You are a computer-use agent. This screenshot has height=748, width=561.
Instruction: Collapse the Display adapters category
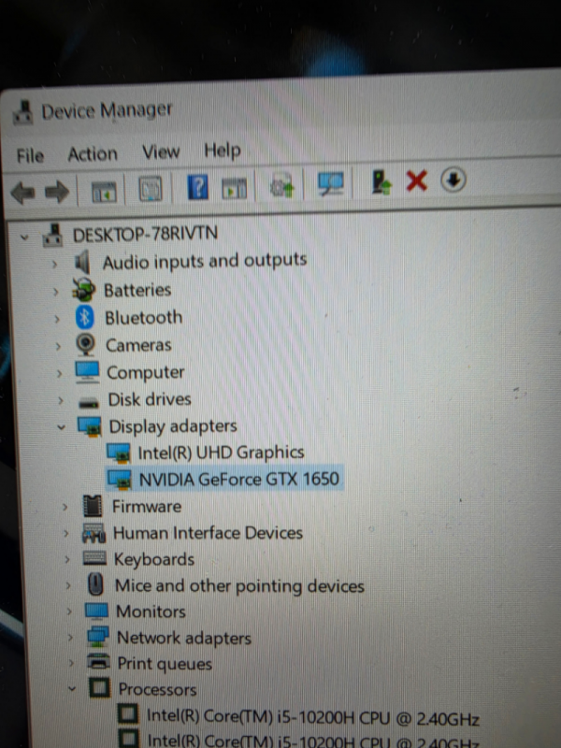coord(61,426)
